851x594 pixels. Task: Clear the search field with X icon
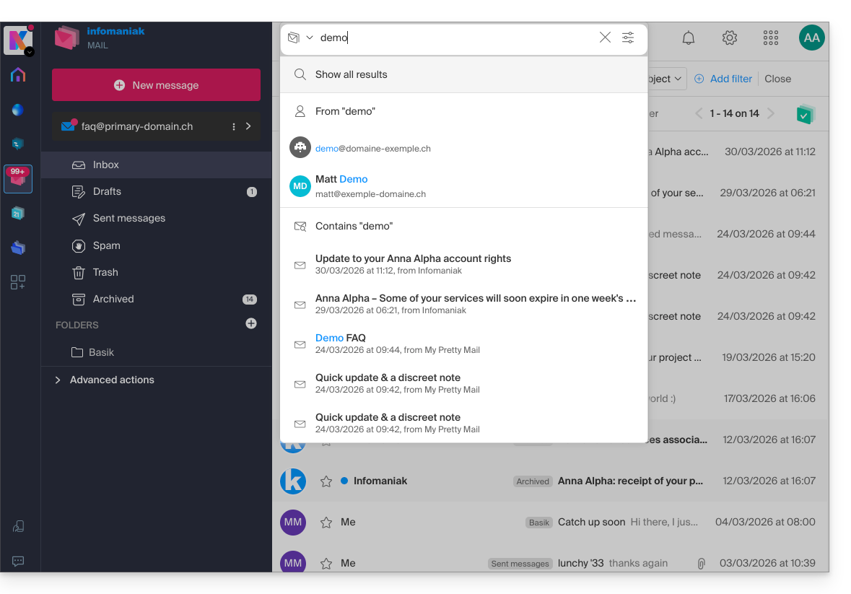coord(605,38)
